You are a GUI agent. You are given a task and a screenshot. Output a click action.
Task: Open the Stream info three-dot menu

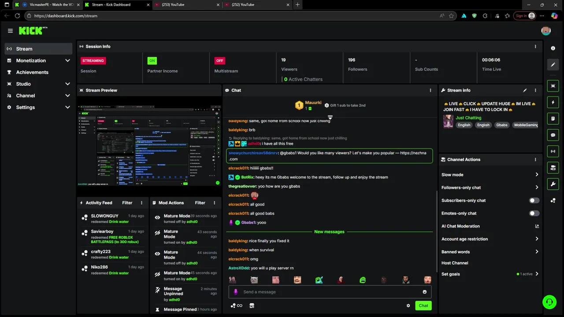click(535, 90)
